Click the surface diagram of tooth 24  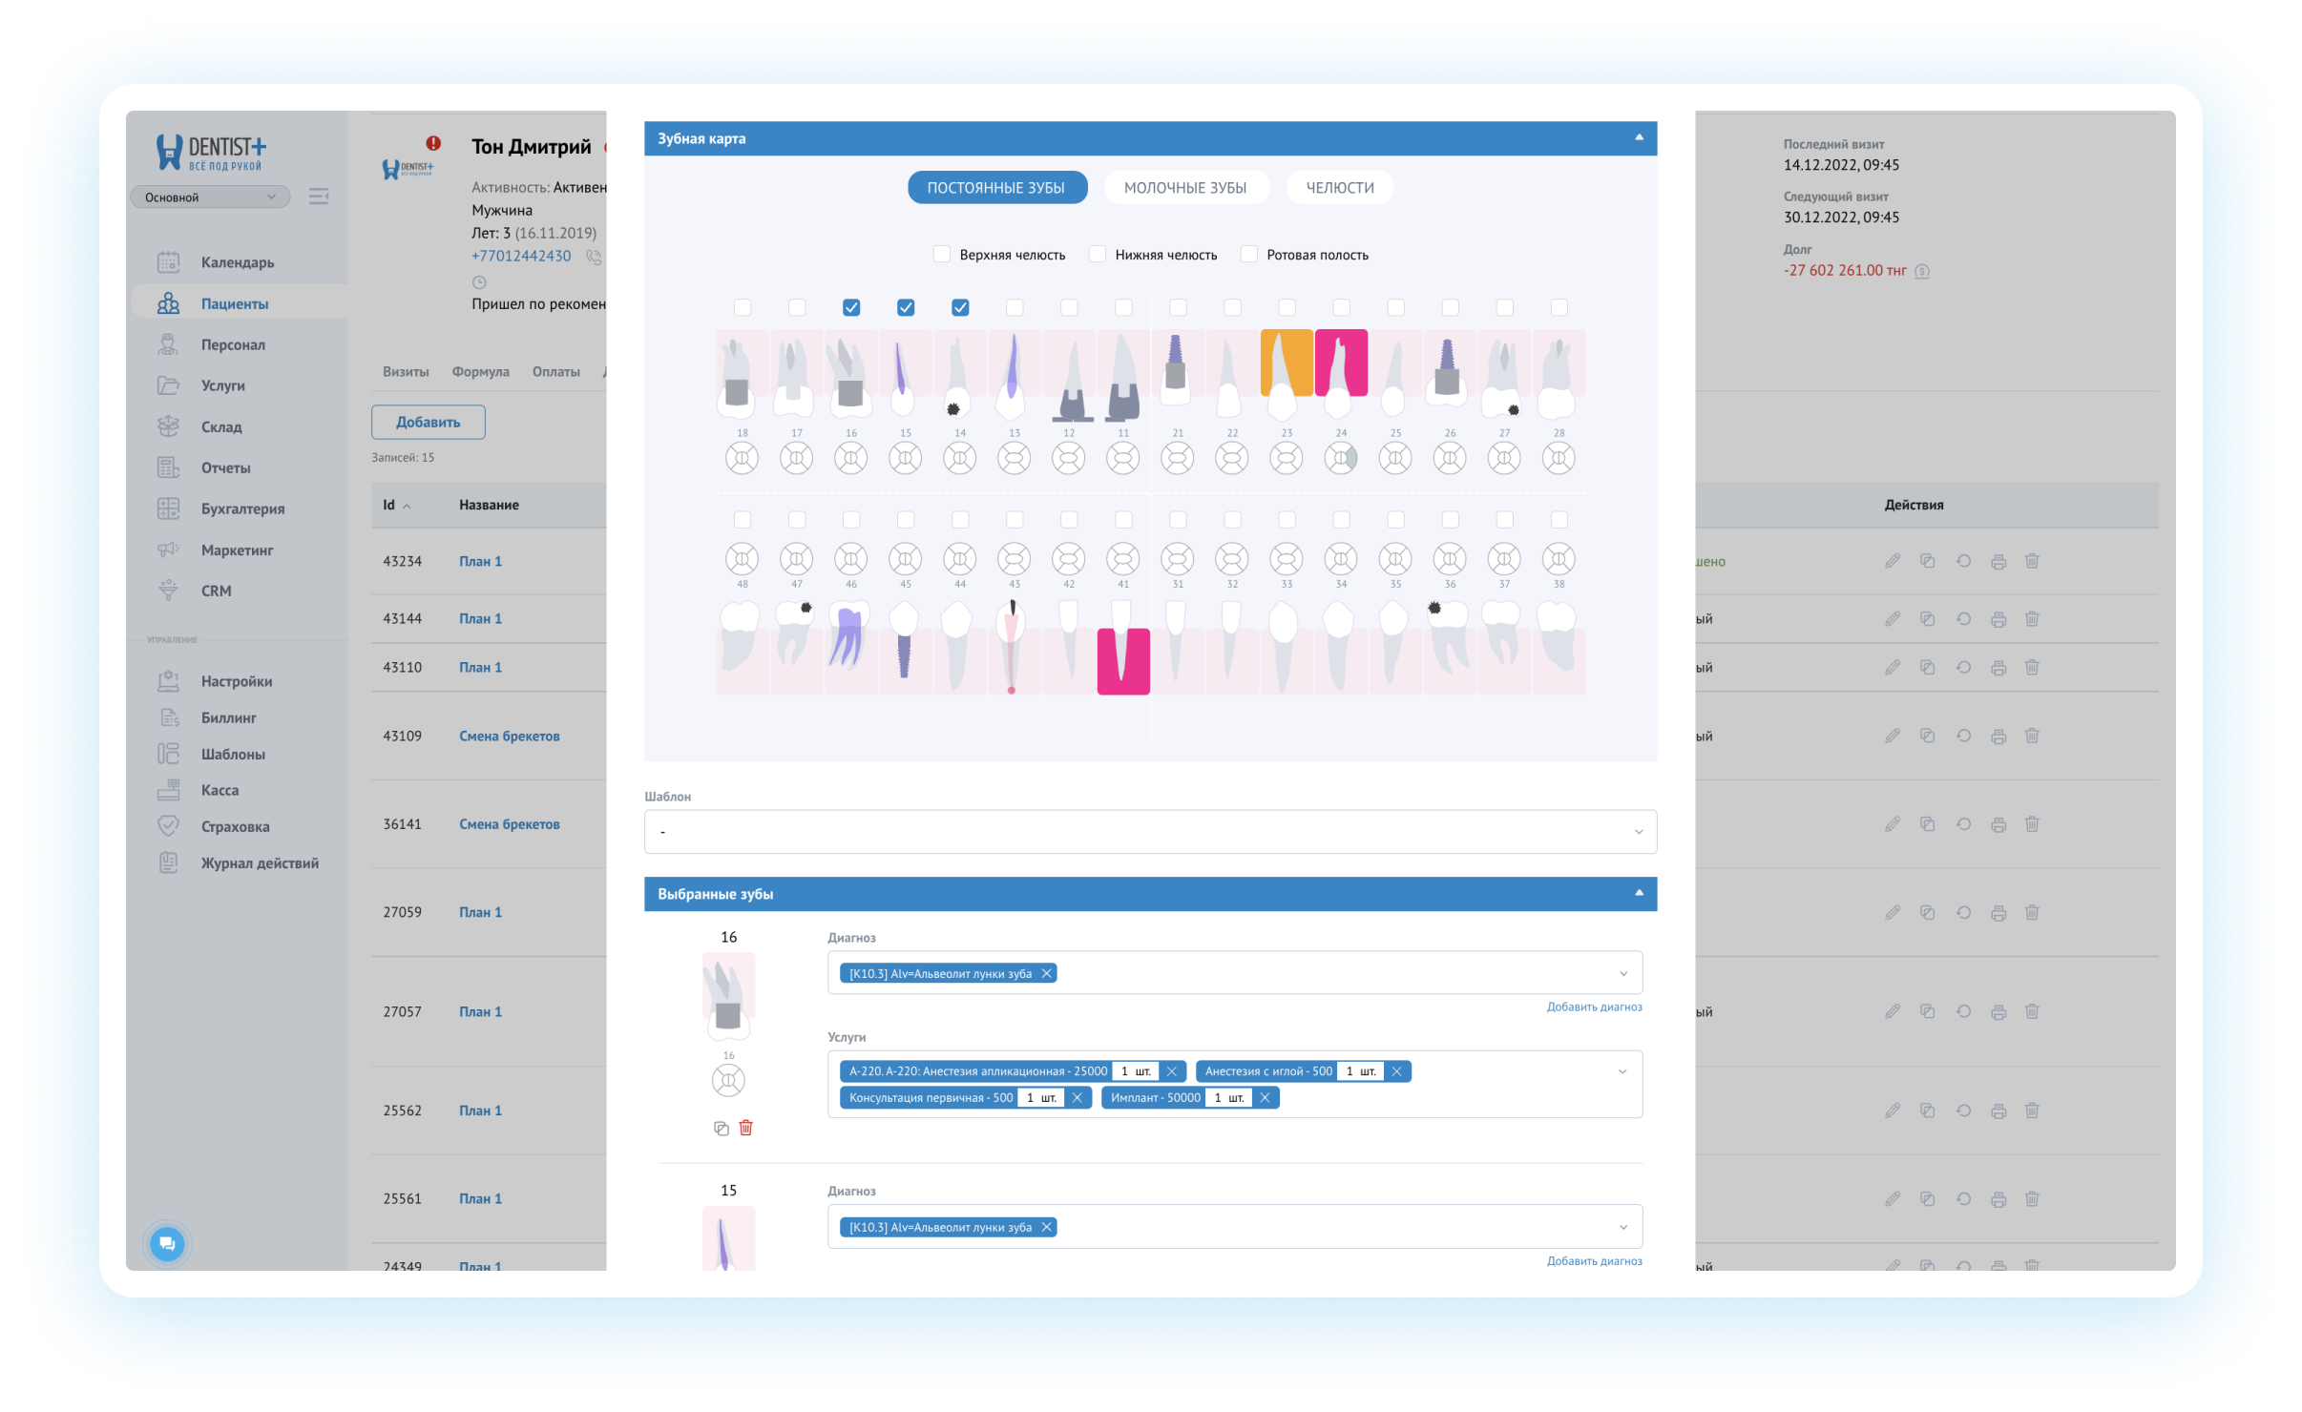pyautogui.click(x=1341, y=459)
